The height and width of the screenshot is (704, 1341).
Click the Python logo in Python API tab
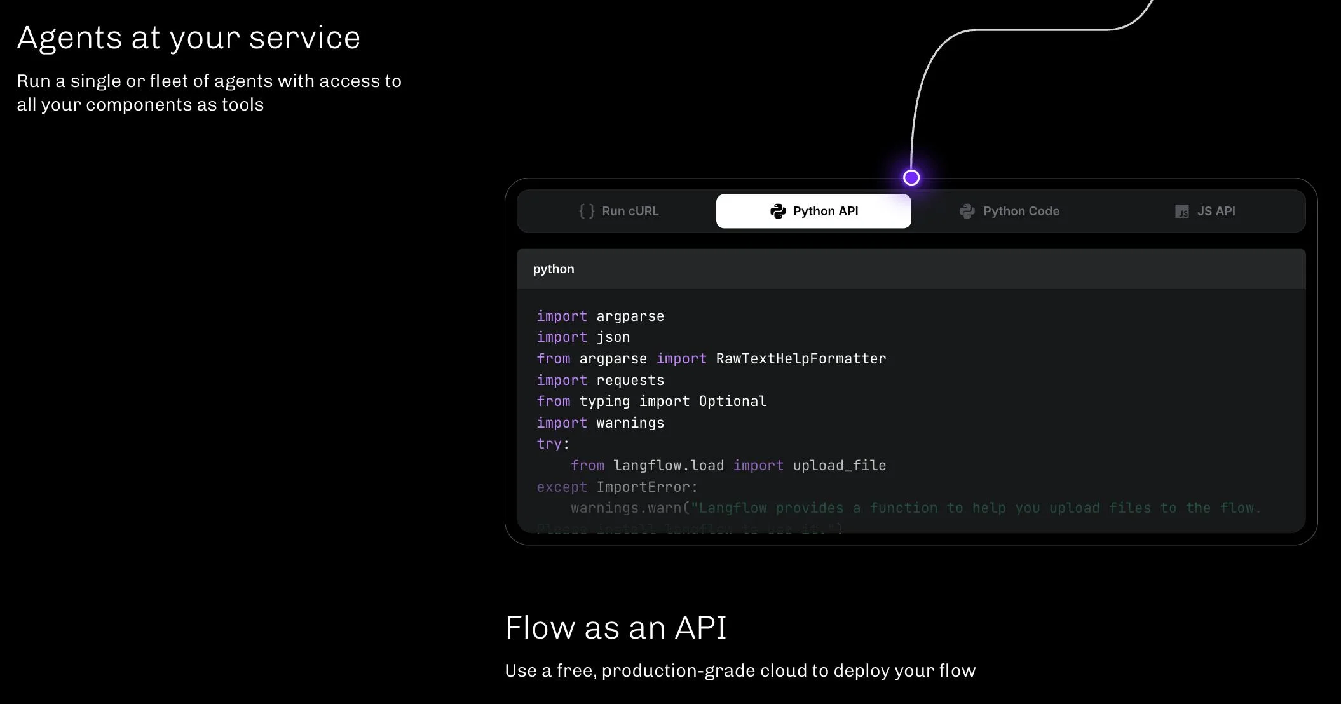778,211
